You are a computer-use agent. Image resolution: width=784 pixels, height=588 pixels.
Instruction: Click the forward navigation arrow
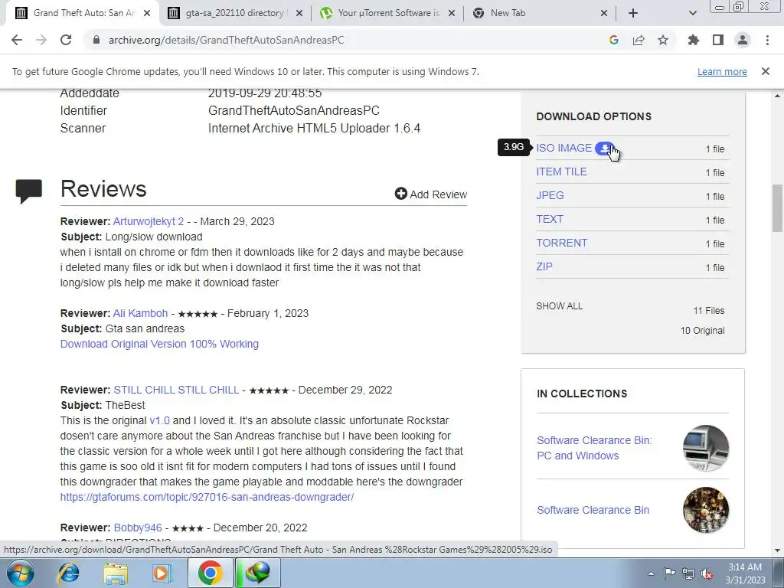coord(41,40)
